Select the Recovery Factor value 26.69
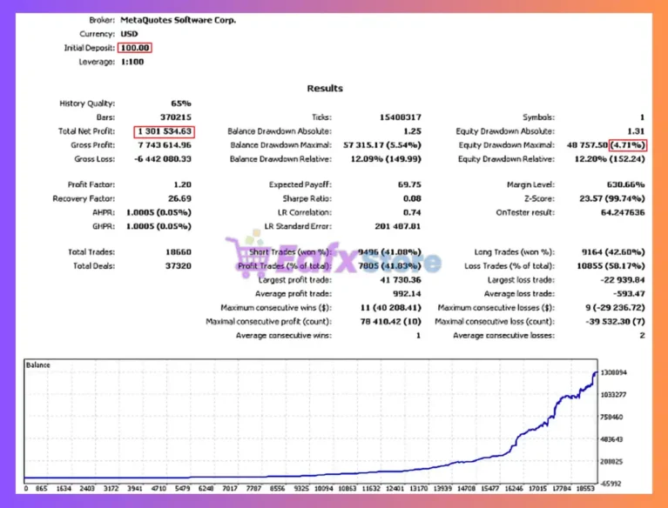The width and height of the screenshot is (668, 508). click(179, 198)
